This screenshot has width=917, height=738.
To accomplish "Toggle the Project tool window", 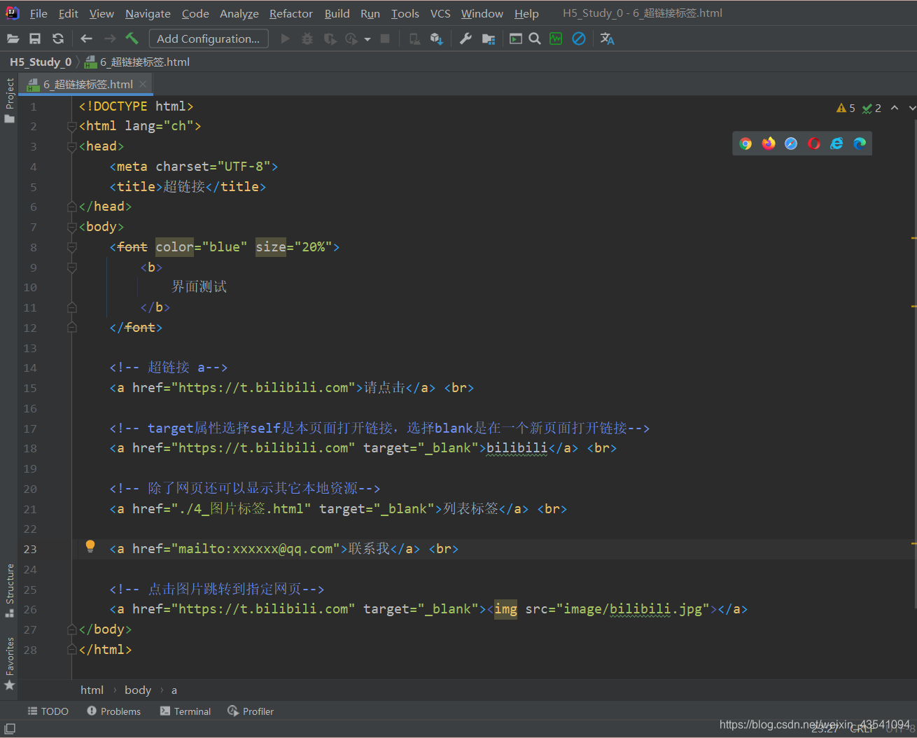I will tap(10, 100).
